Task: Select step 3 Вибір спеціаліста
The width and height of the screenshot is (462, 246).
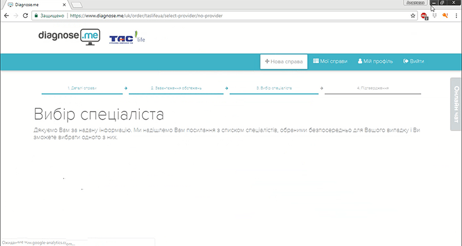Action: point(274,88)
